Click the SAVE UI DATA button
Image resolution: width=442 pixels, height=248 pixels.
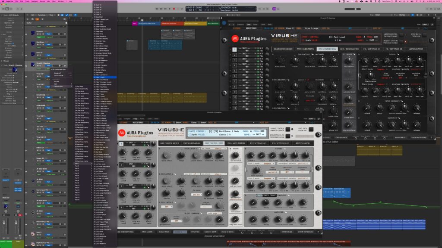tap(210, 232)
